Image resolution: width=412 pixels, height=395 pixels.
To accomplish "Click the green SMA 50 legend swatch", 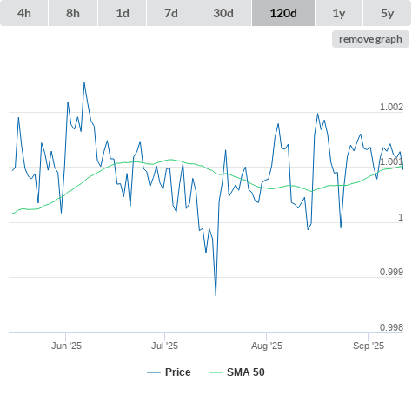I will coord(216,372).
